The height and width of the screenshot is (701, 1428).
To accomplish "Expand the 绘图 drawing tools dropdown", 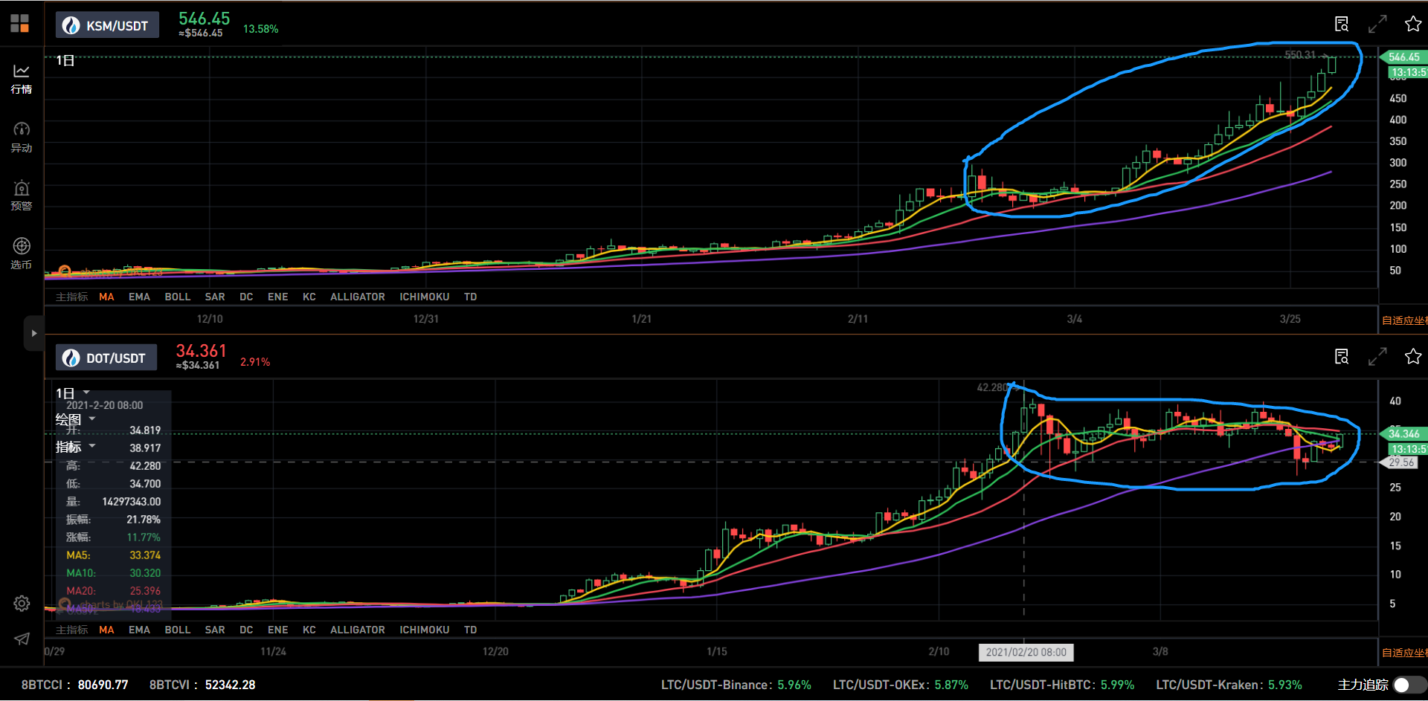I will (x=75, y=419).
